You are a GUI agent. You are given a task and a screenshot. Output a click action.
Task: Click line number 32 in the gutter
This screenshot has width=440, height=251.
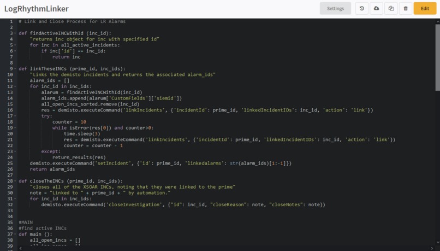10,205
